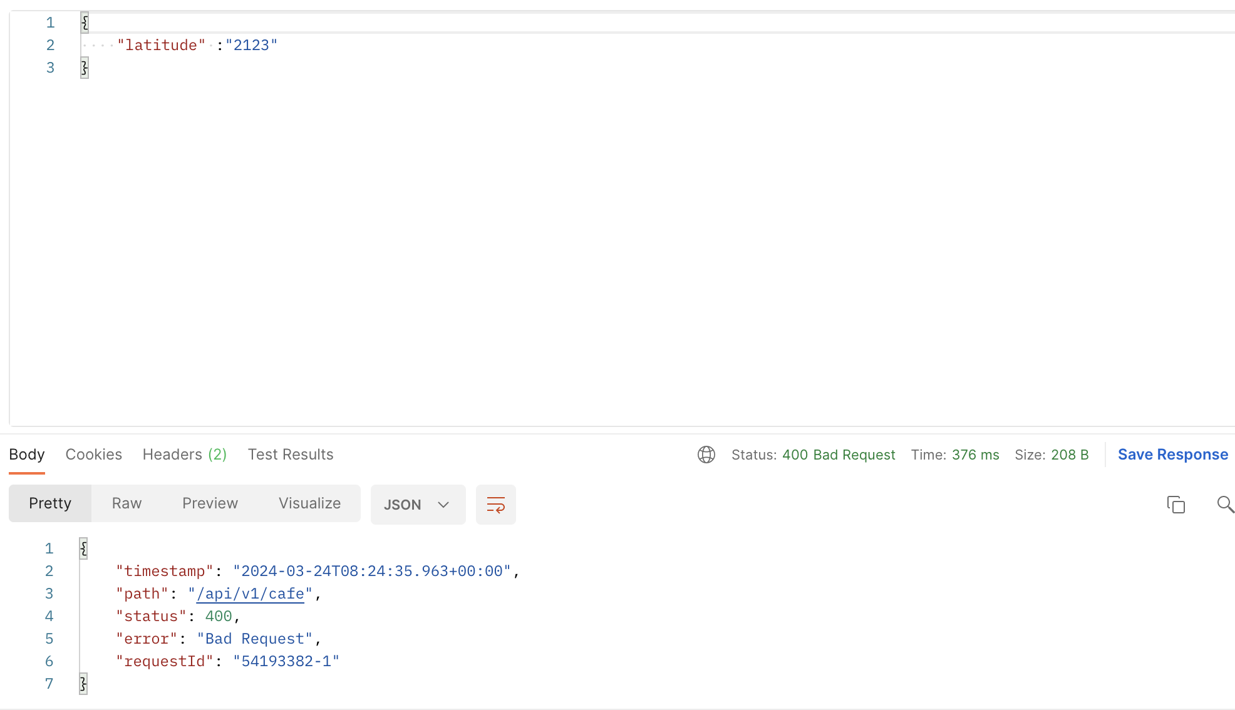Switch to Raw view mode

tap(127, 503)
